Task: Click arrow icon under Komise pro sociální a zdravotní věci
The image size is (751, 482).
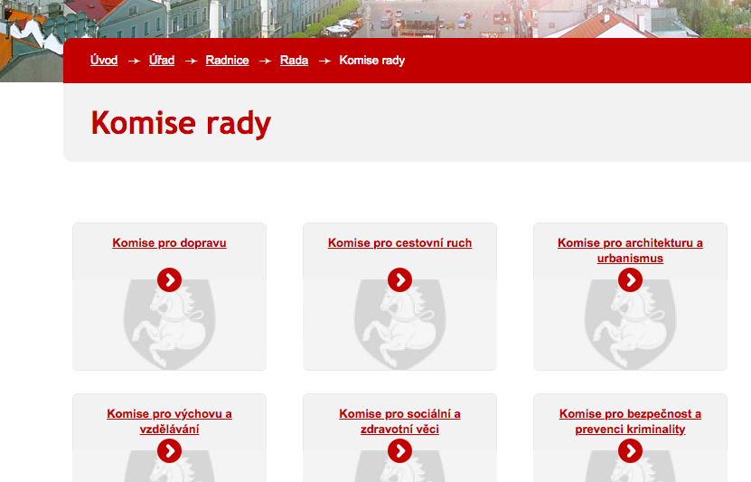Action: coord(399,450)
